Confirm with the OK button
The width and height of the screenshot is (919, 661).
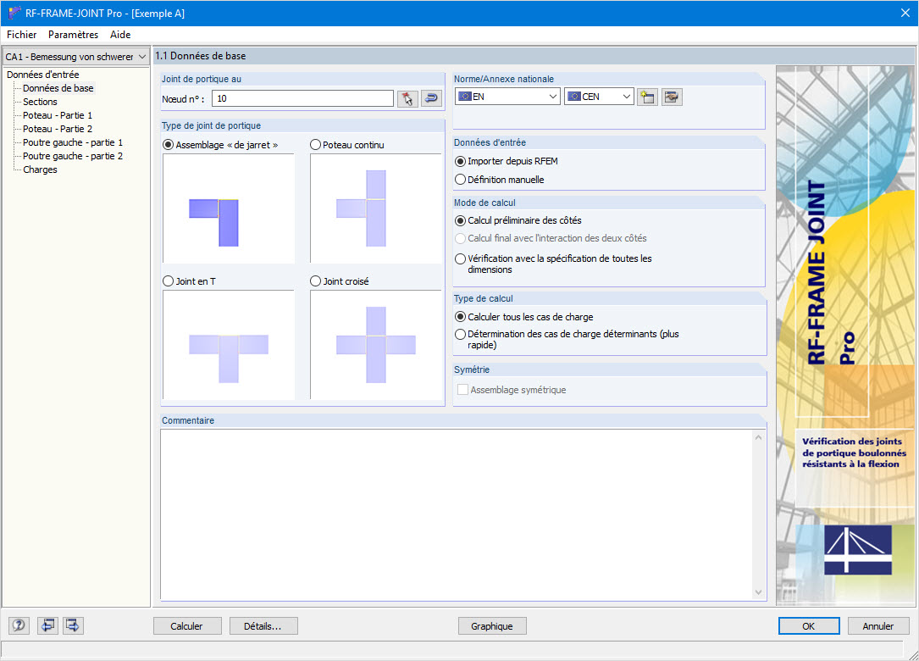click(x=808, y=625)
